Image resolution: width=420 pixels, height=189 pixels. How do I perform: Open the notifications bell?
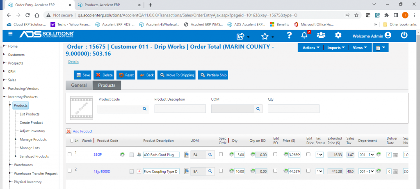pos(304,35)
